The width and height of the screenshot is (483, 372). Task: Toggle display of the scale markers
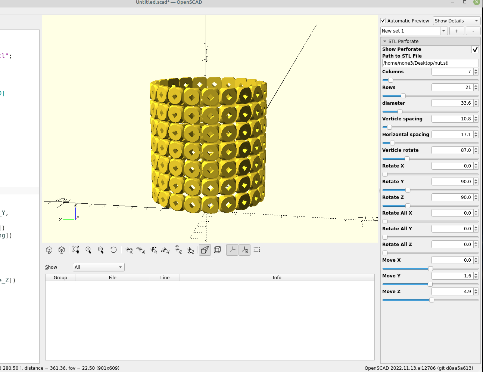(244, 250)
